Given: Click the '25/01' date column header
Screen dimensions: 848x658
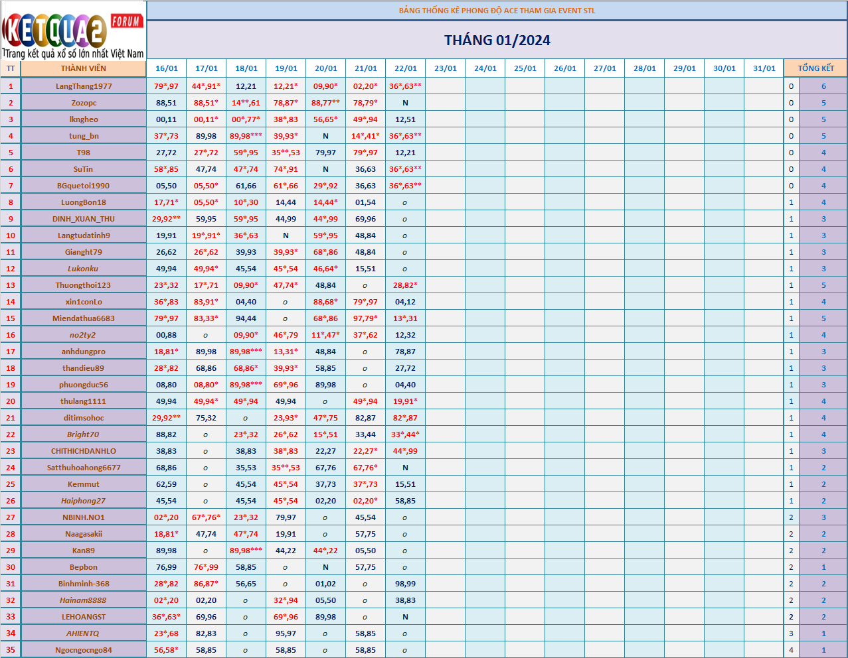Looking at the screenshot, I should (x=525, y=68).
